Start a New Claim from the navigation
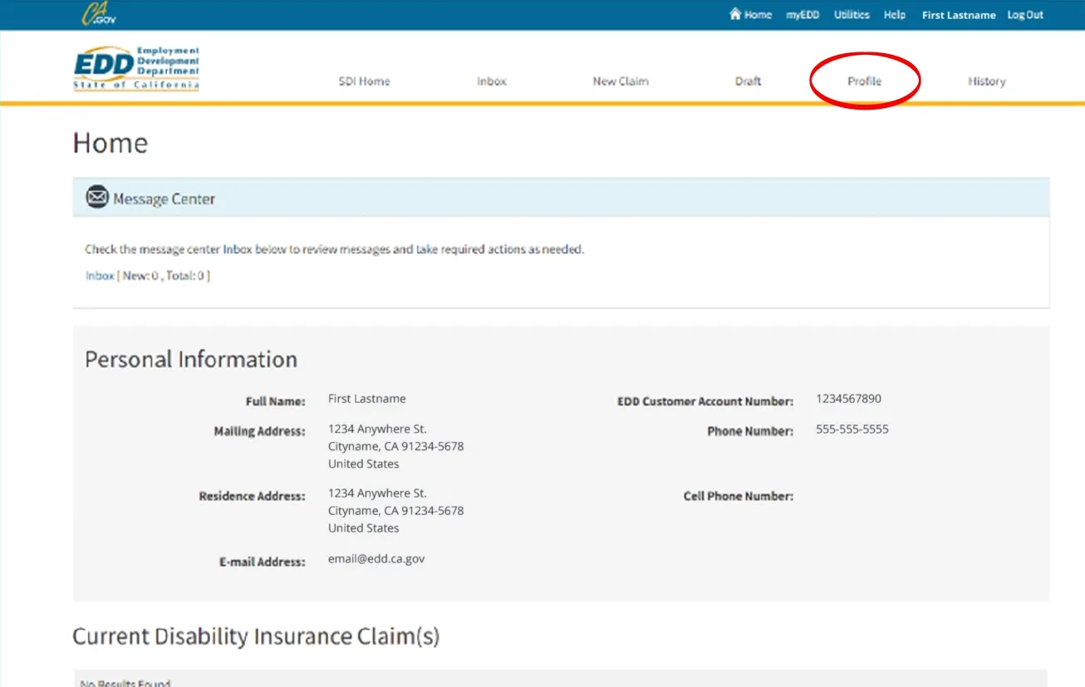The height and width of the screenshot is (687, 1085). 621,81
